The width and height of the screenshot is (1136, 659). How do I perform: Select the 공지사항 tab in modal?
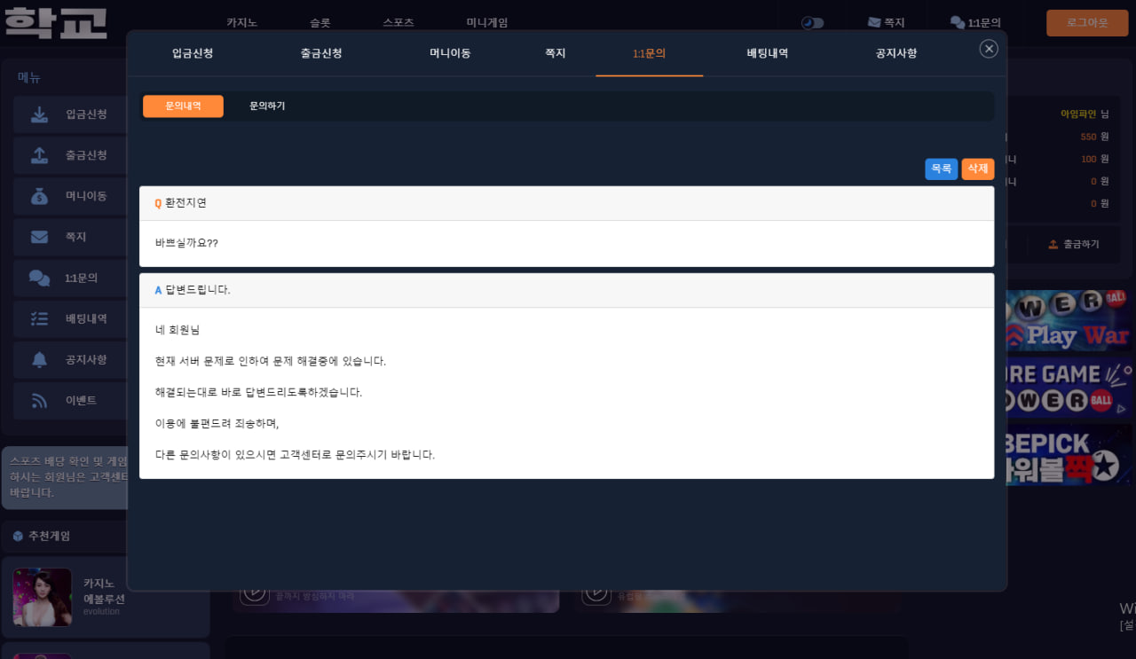(x=896, y=53)
